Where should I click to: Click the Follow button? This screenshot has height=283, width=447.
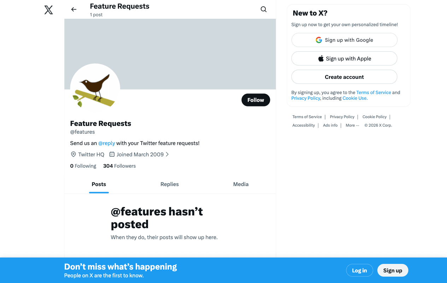(255, 100)
